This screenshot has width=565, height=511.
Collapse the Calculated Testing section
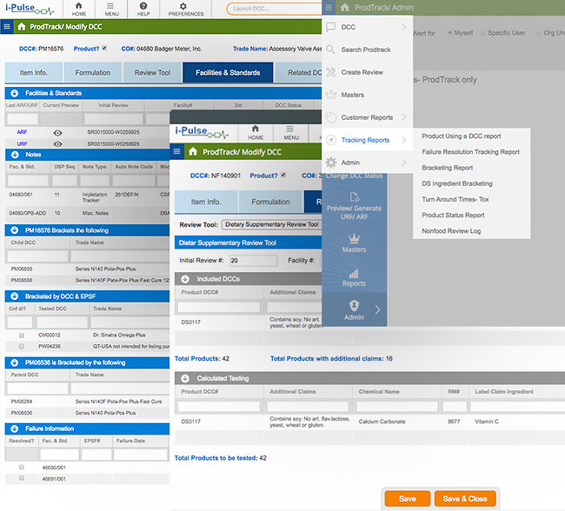[185, 378]
